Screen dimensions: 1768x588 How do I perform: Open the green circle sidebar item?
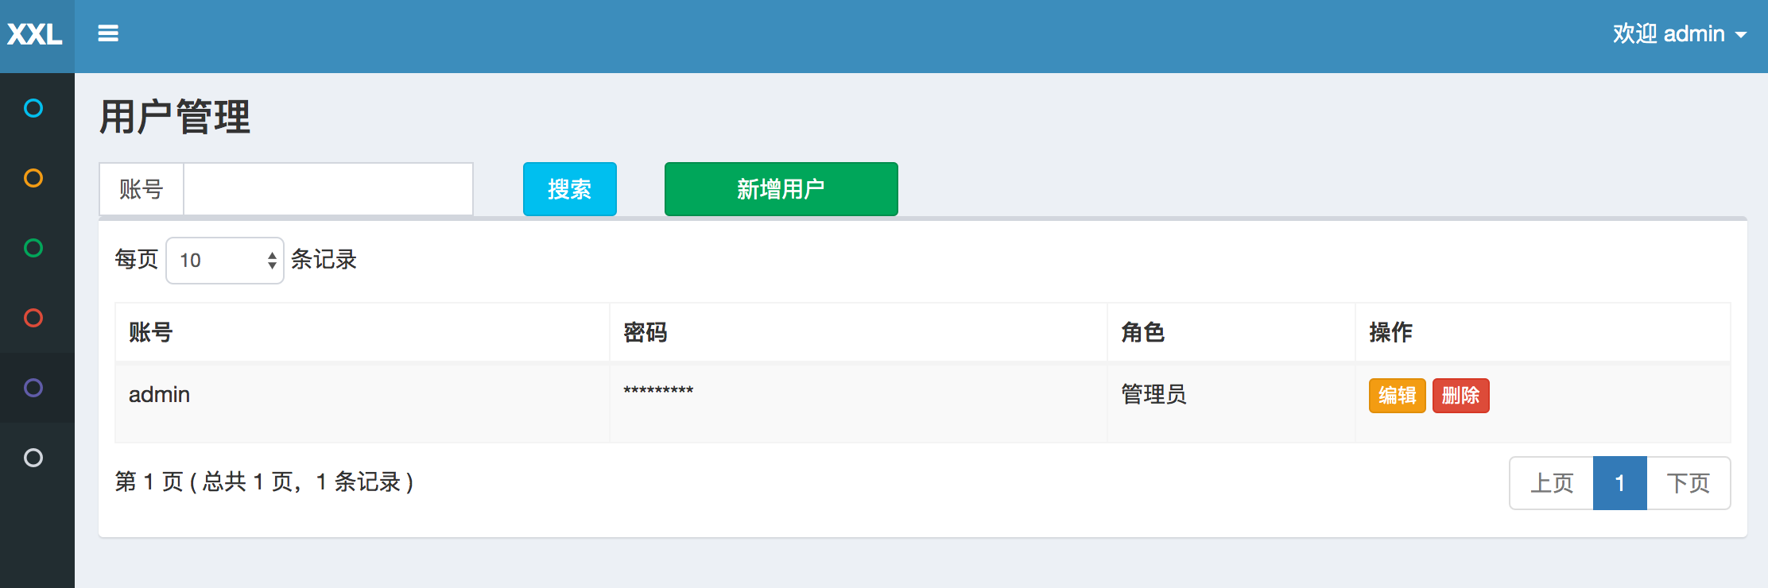(33, 248)
